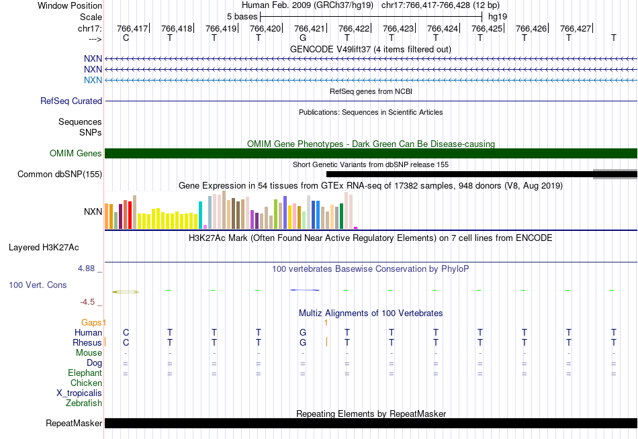
Task: Click the gray-outlined dbSNP variant item
Action: pyautogui.click(x=615, y=174)
